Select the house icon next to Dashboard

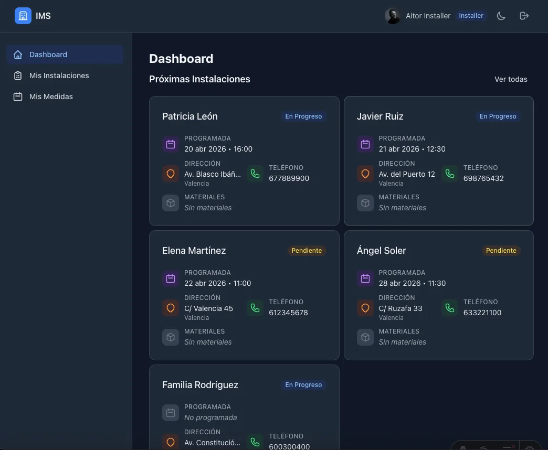coord(18,54)
